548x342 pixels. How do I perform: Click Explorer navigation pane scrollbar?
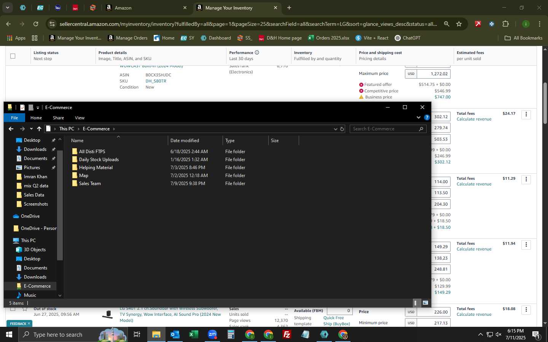(60, 205)
